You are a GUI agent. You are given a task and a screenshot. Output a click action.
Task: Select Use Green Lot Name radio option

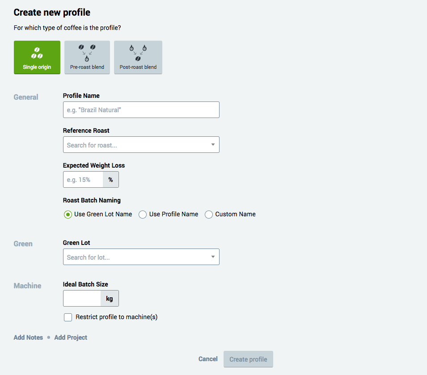point(68,215)
